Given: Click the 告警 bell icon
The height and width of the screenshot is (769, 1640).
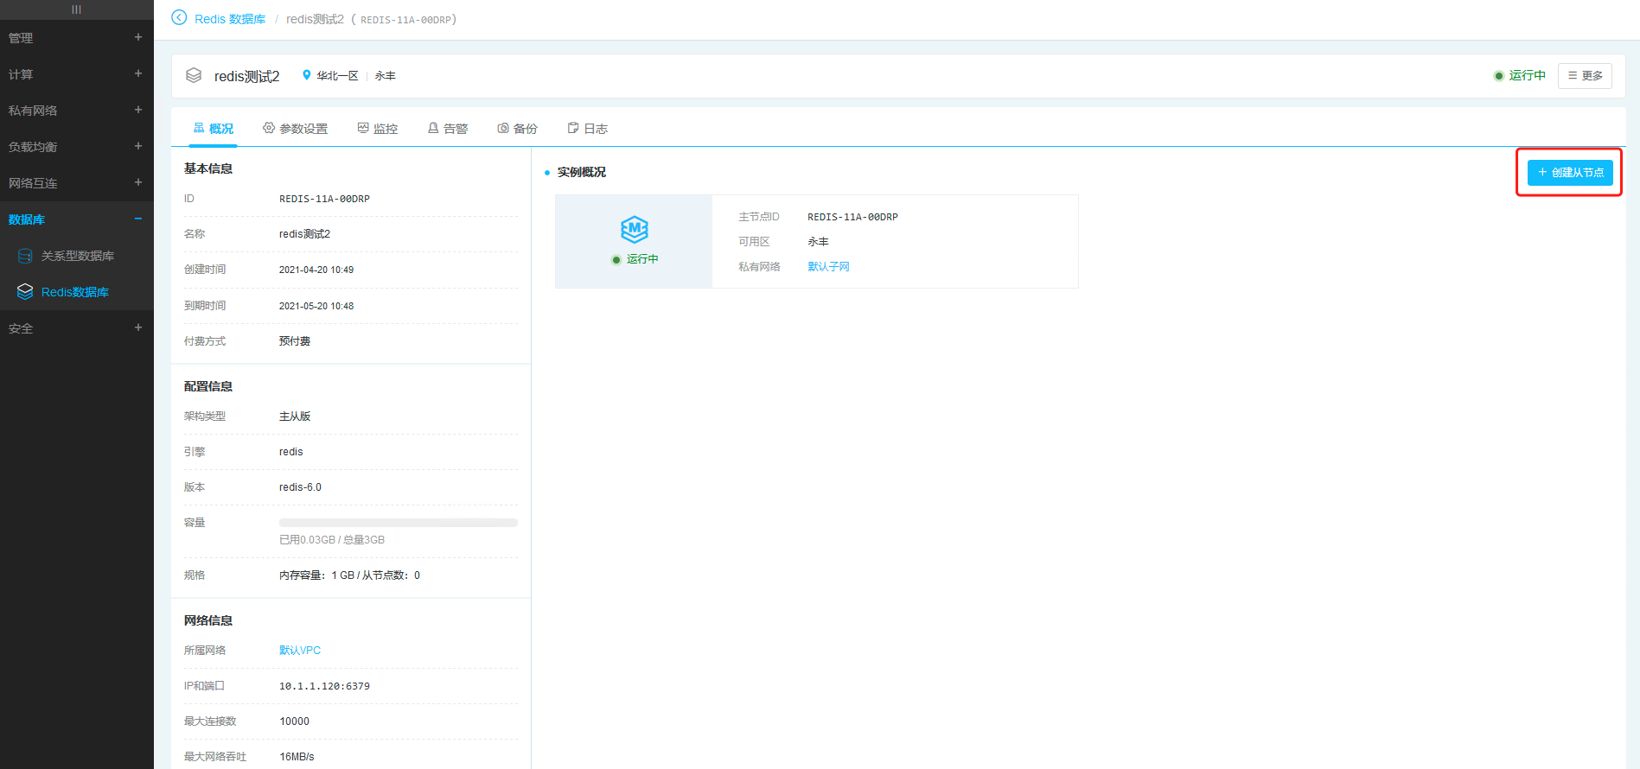Looking at the screenshot, I should tap(433, 128).
